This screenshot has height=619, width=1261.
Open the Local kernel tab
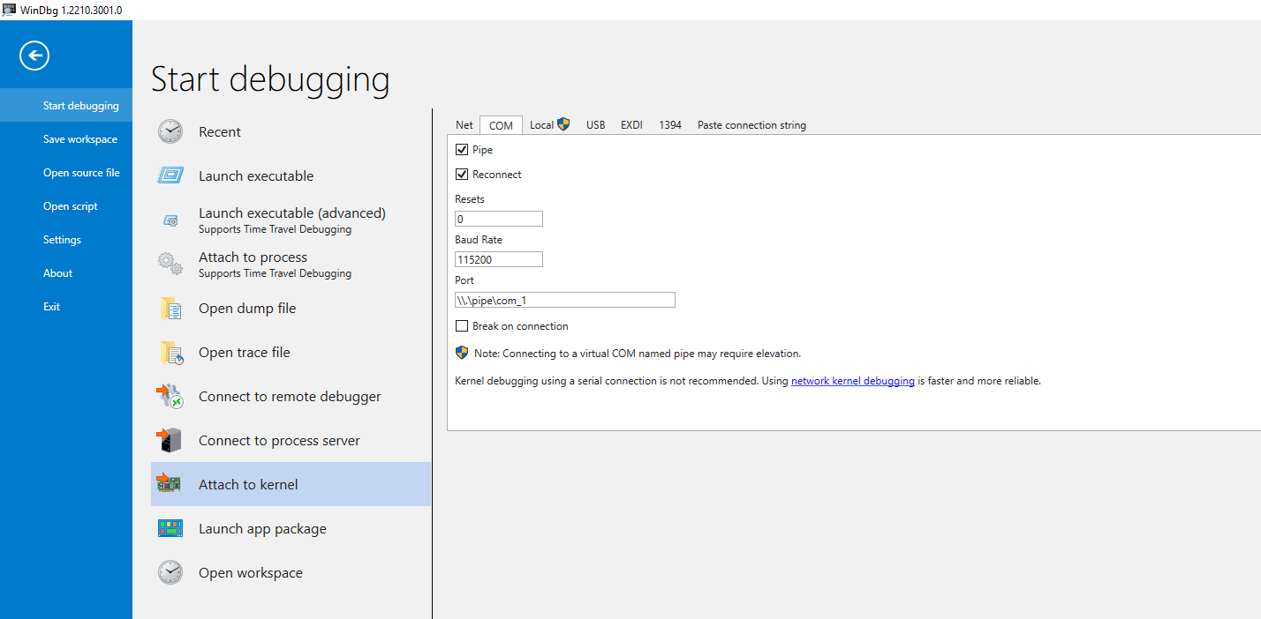click(x=549, y=125)
